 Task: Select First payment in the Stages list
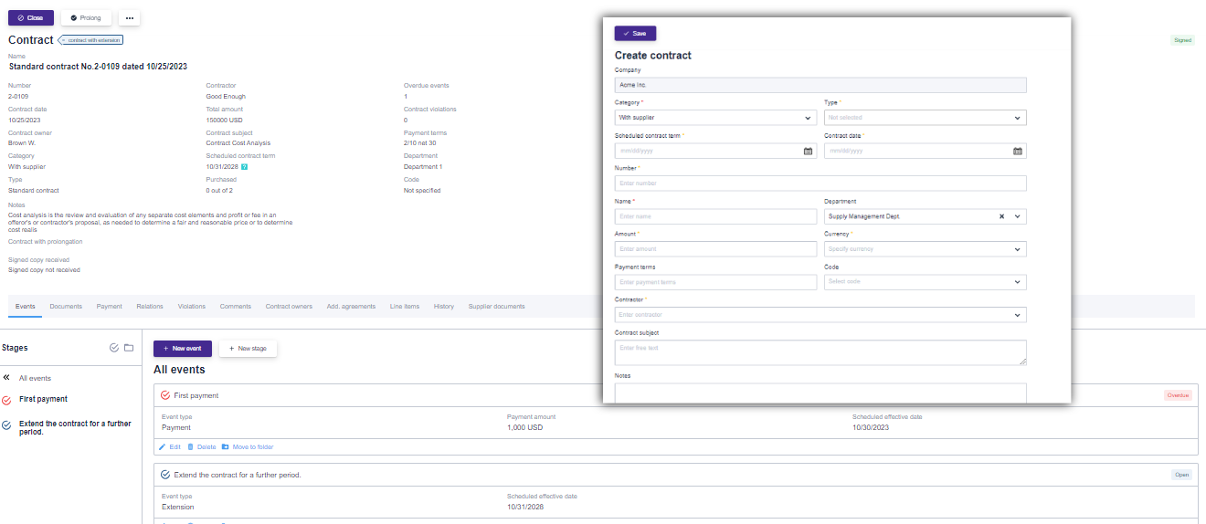point(43,399)
